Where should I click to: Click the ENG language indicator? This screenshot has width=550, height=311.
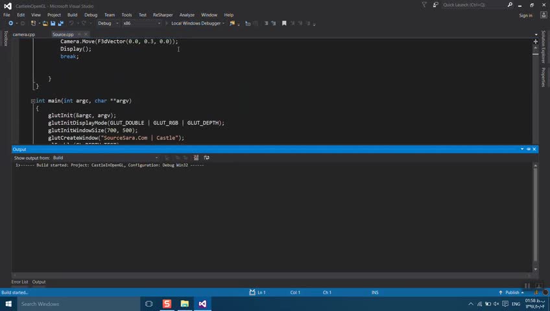[516, 304]
